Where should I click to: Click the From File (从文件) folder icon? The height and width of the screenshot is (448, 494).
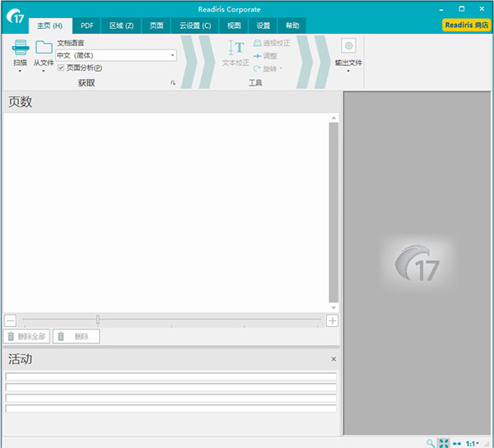click(44, 48)
